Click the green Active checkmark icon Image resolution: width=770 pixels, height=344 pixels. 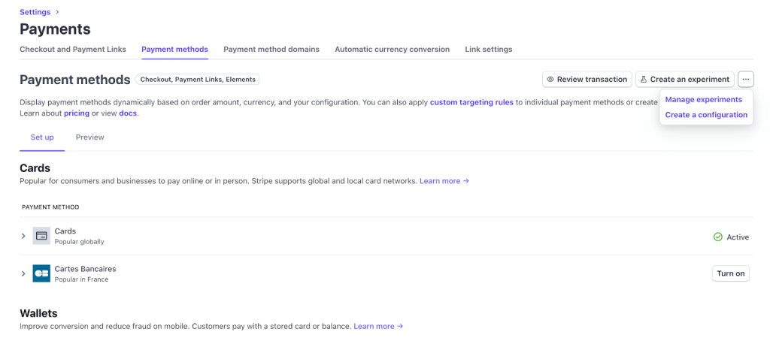pyautogui.click(x=717, y=237)
